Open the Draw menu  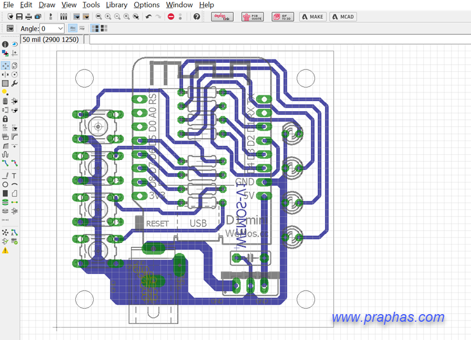(47, 5)
